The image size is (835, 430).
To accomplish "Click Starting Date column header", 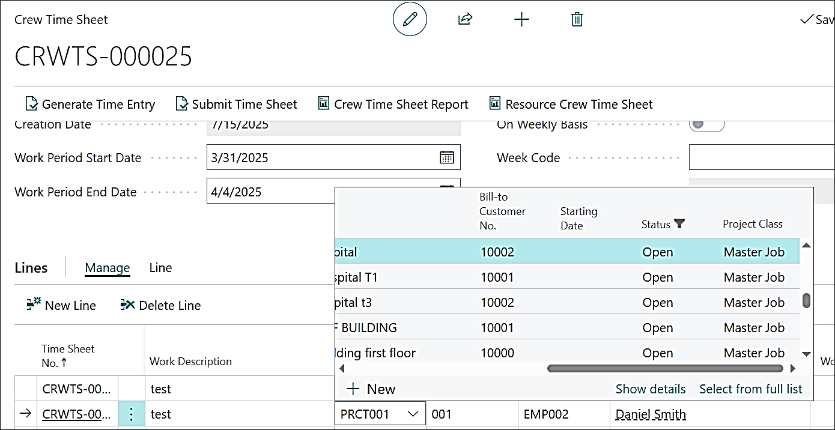I will (x=578, y=219).
